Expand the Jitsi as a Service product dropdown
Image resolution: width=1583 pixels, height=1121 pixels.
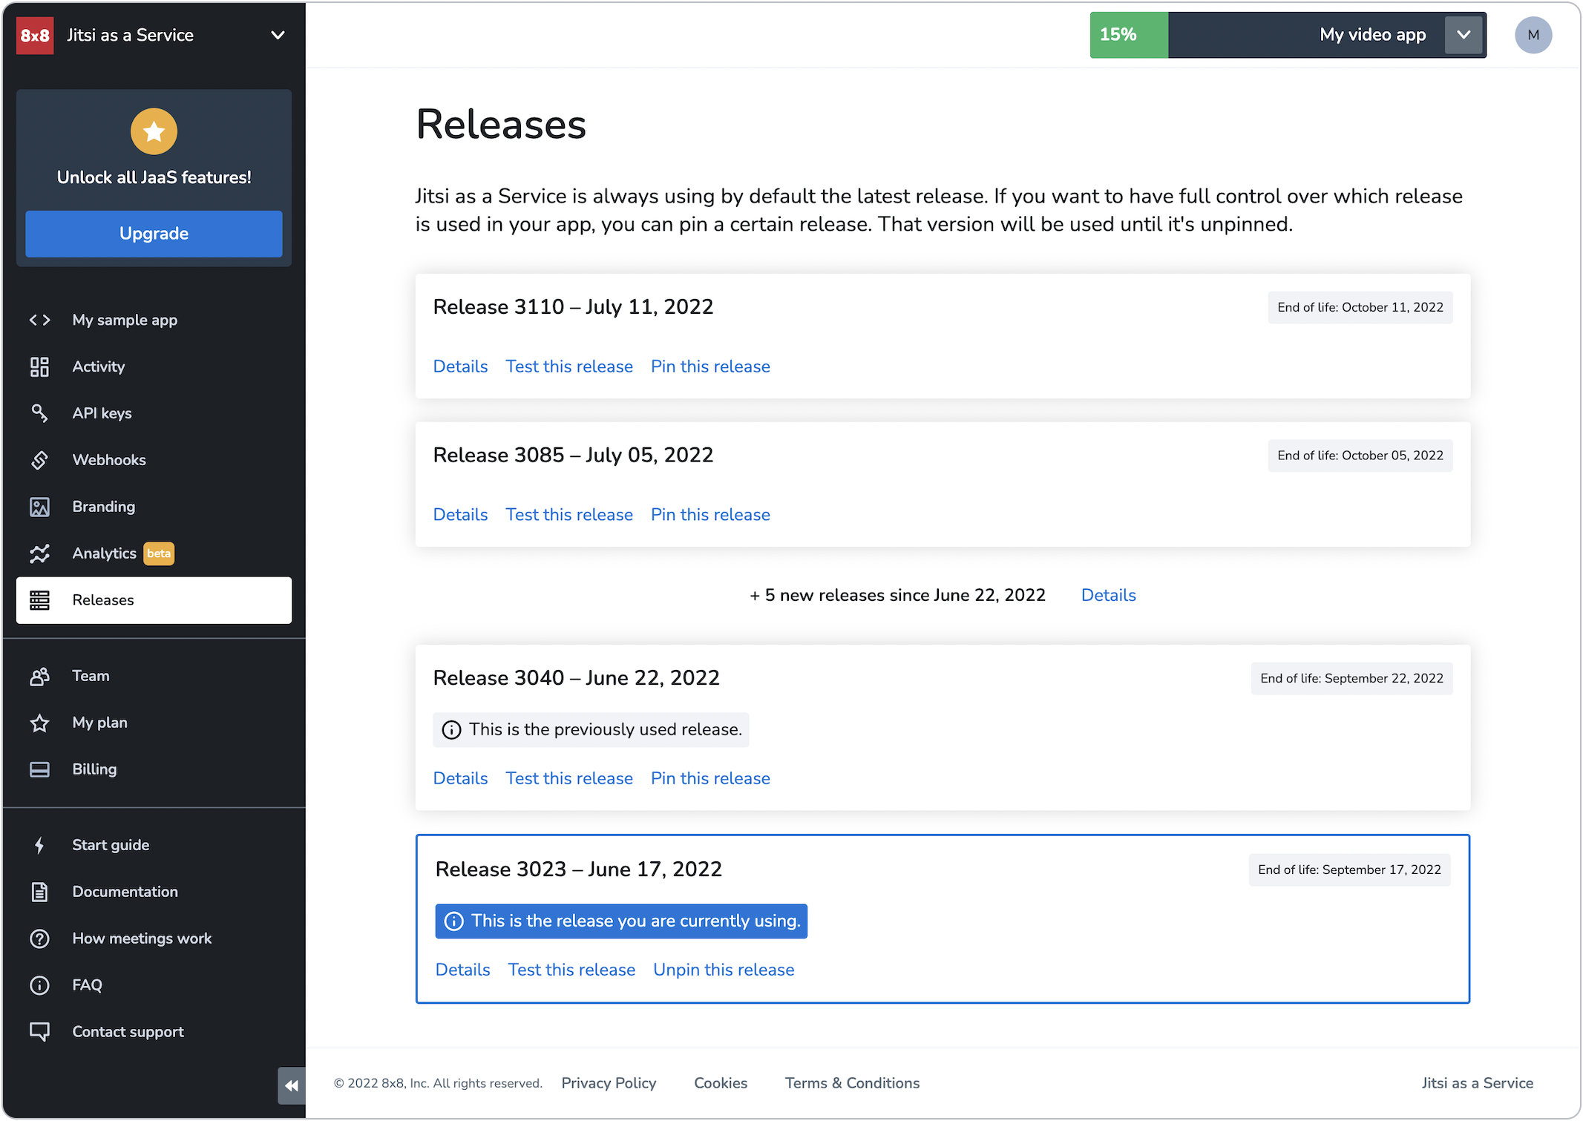click(278, 35)
